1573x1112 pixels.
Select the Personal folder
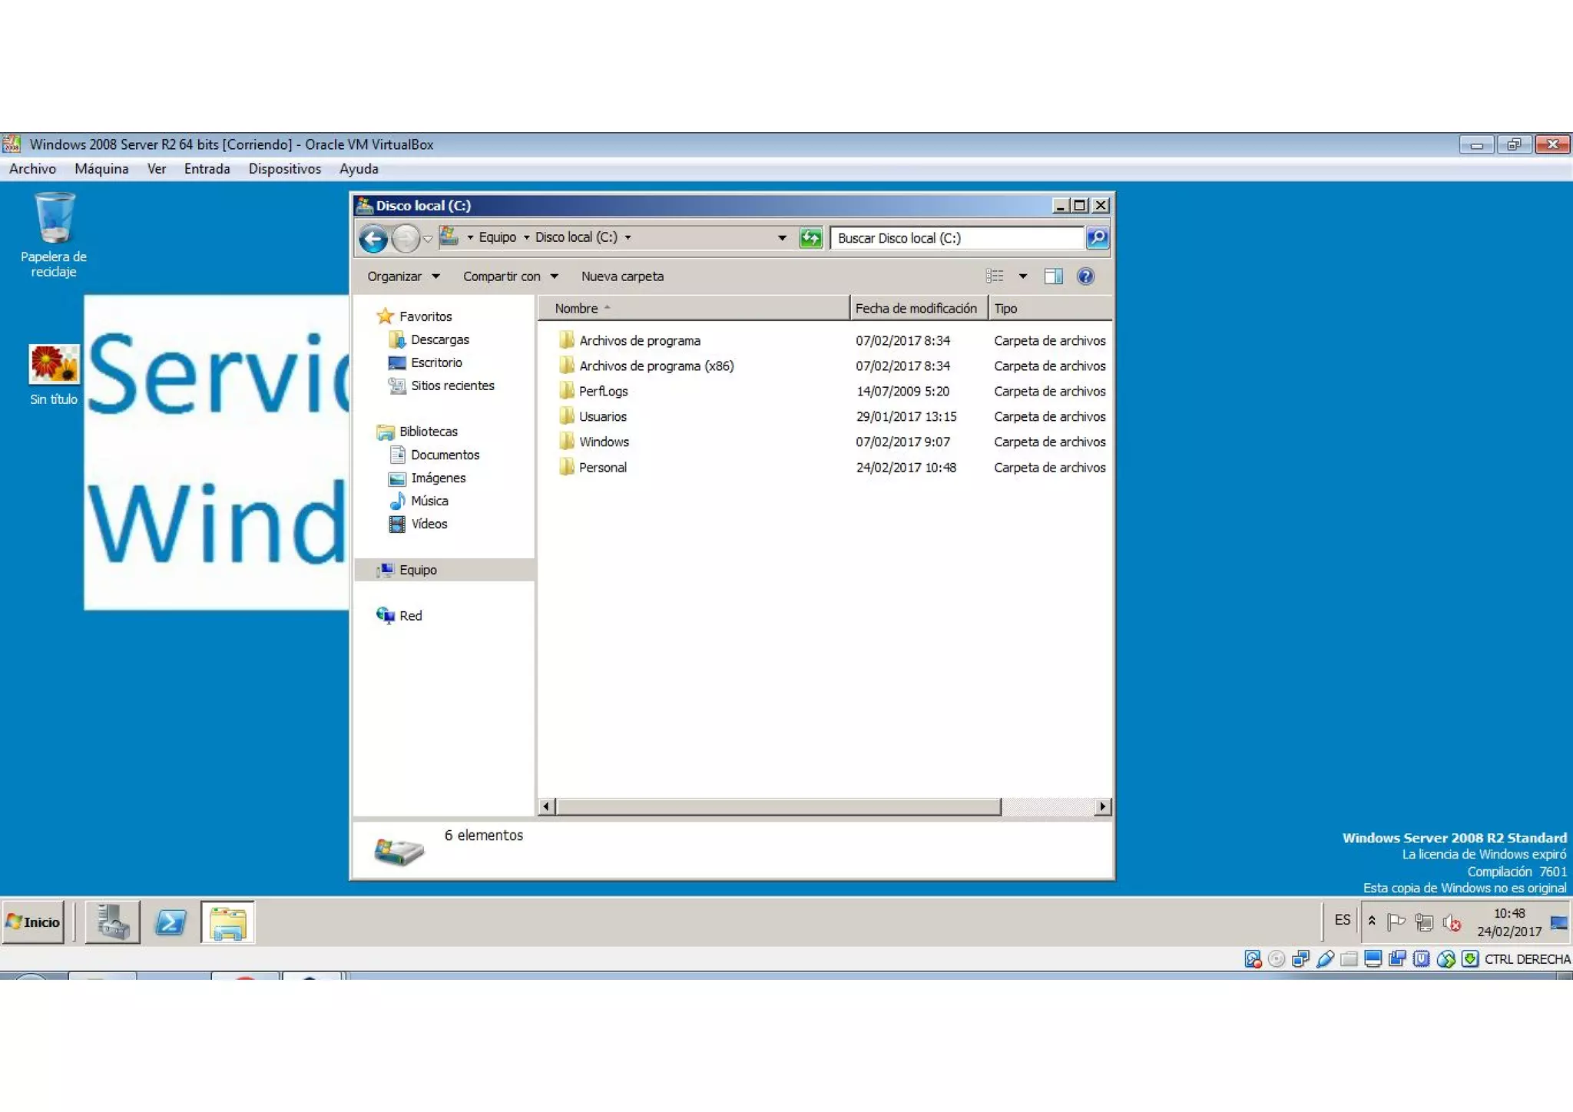point(602,468)
